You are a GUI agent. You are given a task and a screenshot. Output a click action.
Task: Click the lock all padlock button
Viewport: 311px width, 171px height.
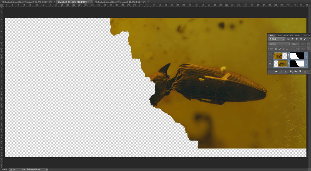pos(288,49)
